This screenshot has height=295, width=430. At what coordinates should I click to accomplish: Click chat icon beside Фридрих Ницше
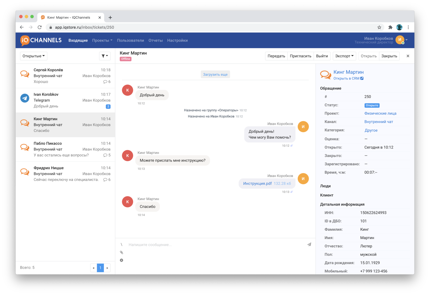pyautogui.click(x=25, y=172)
